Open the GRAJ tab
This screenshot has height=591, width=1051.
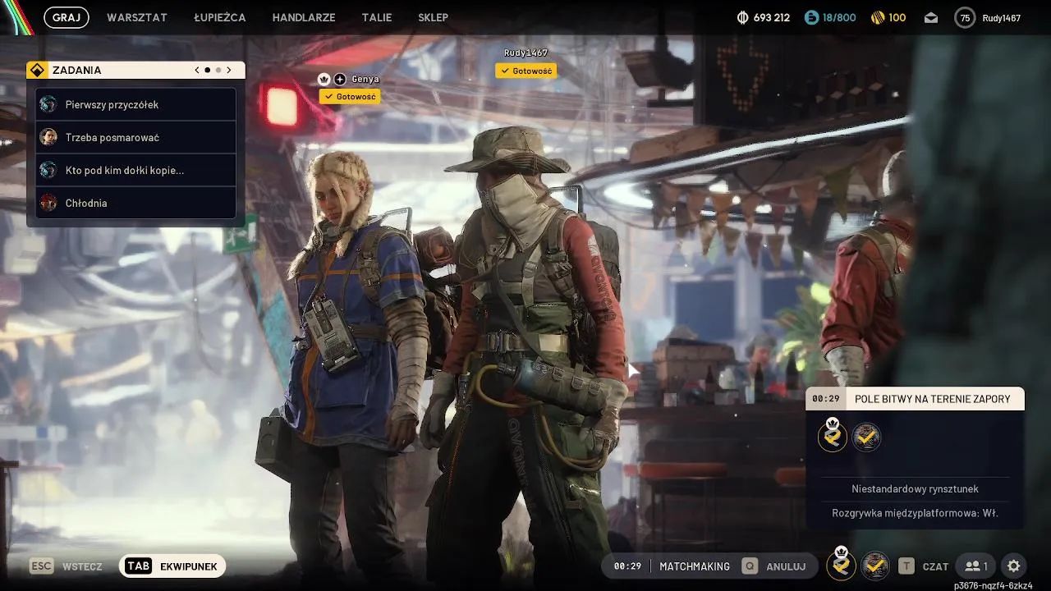pyautogui.click(x=67, y=17)
